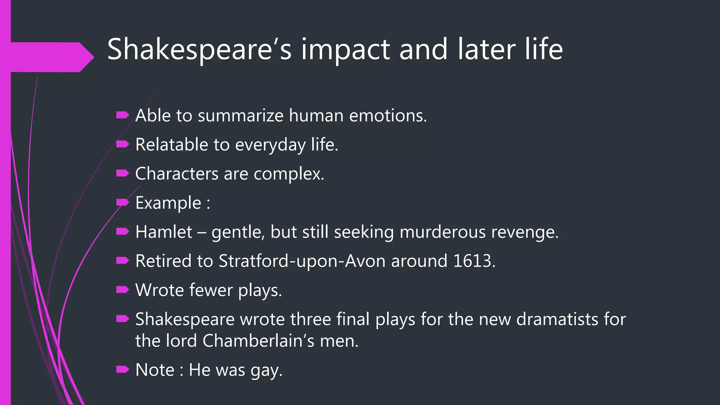Click the text 'Relatable to everyday life.'
This screenshot has width=720, height=405.
click(x=237, y=144)
